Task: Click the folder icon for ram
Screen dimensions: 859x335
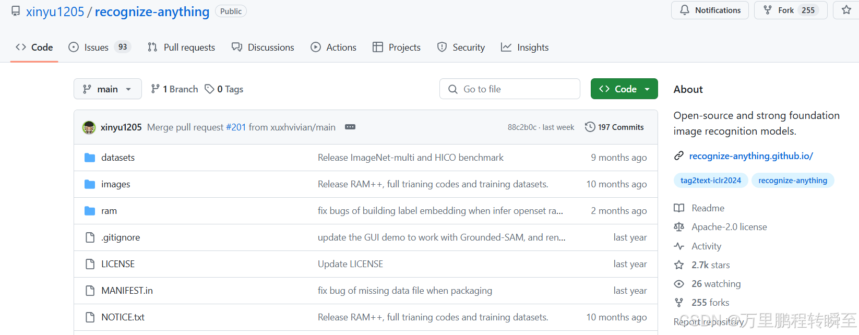Action: click(90, 211)
